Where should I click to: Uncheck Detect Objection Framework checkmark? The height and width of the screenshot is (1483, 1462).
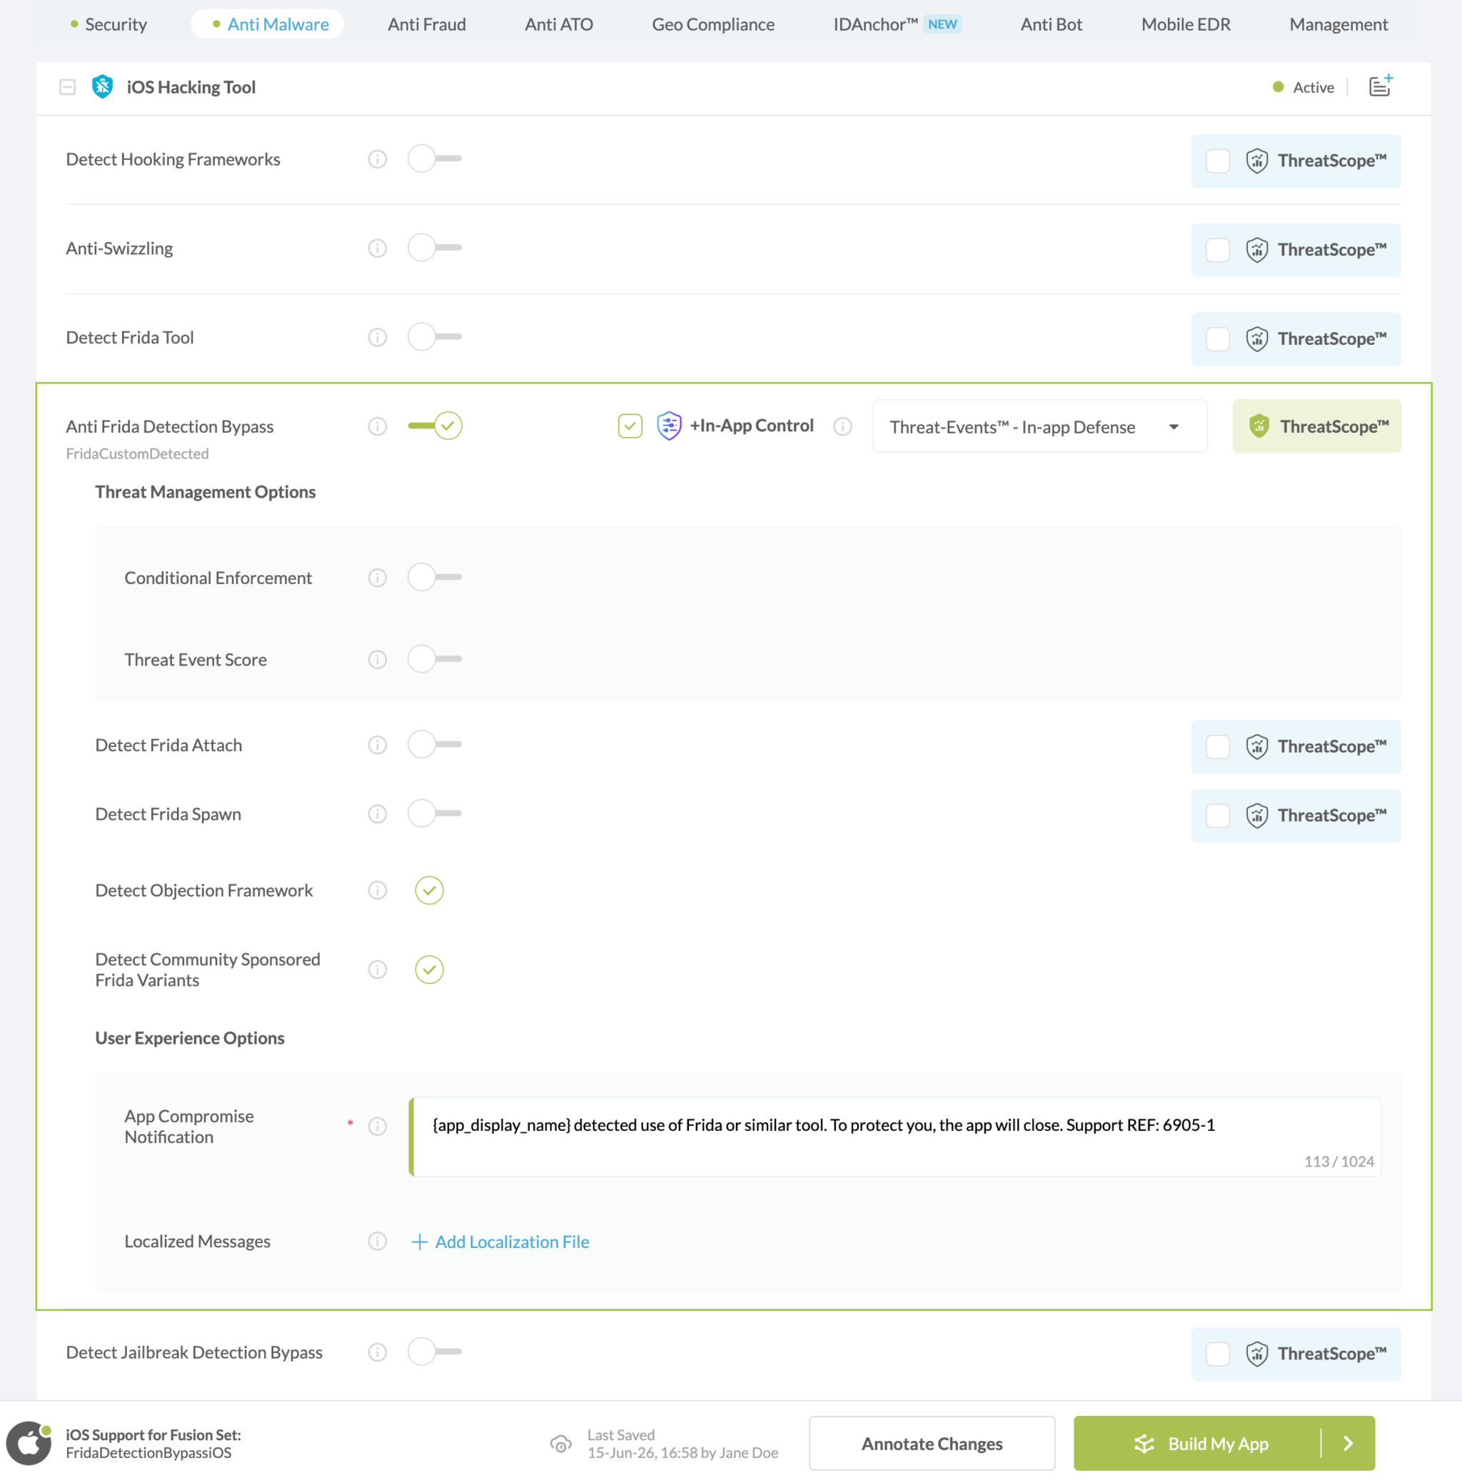[x=429, y=890]
